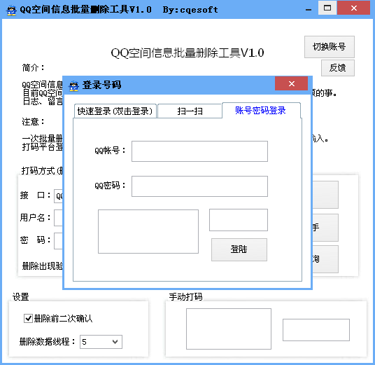Screen dimensions: 375x365
Task: Click the 手动打码 code input field
Action: [x=316, y=330]
